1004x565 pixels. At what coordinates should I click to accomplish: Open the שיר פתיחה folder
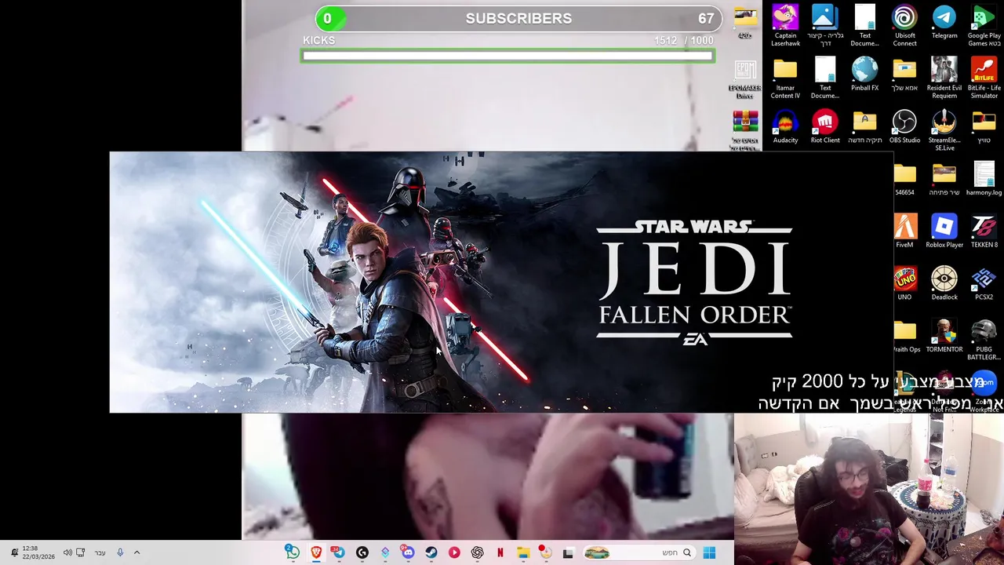pyautogui.click(x=944, y=179)
